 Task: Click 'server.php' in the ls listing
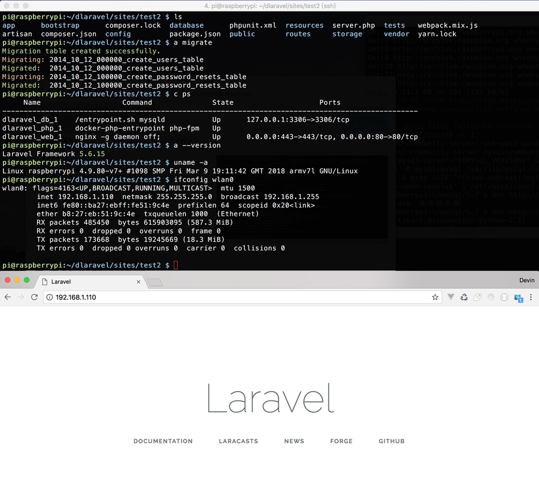[x=353, y=25]
